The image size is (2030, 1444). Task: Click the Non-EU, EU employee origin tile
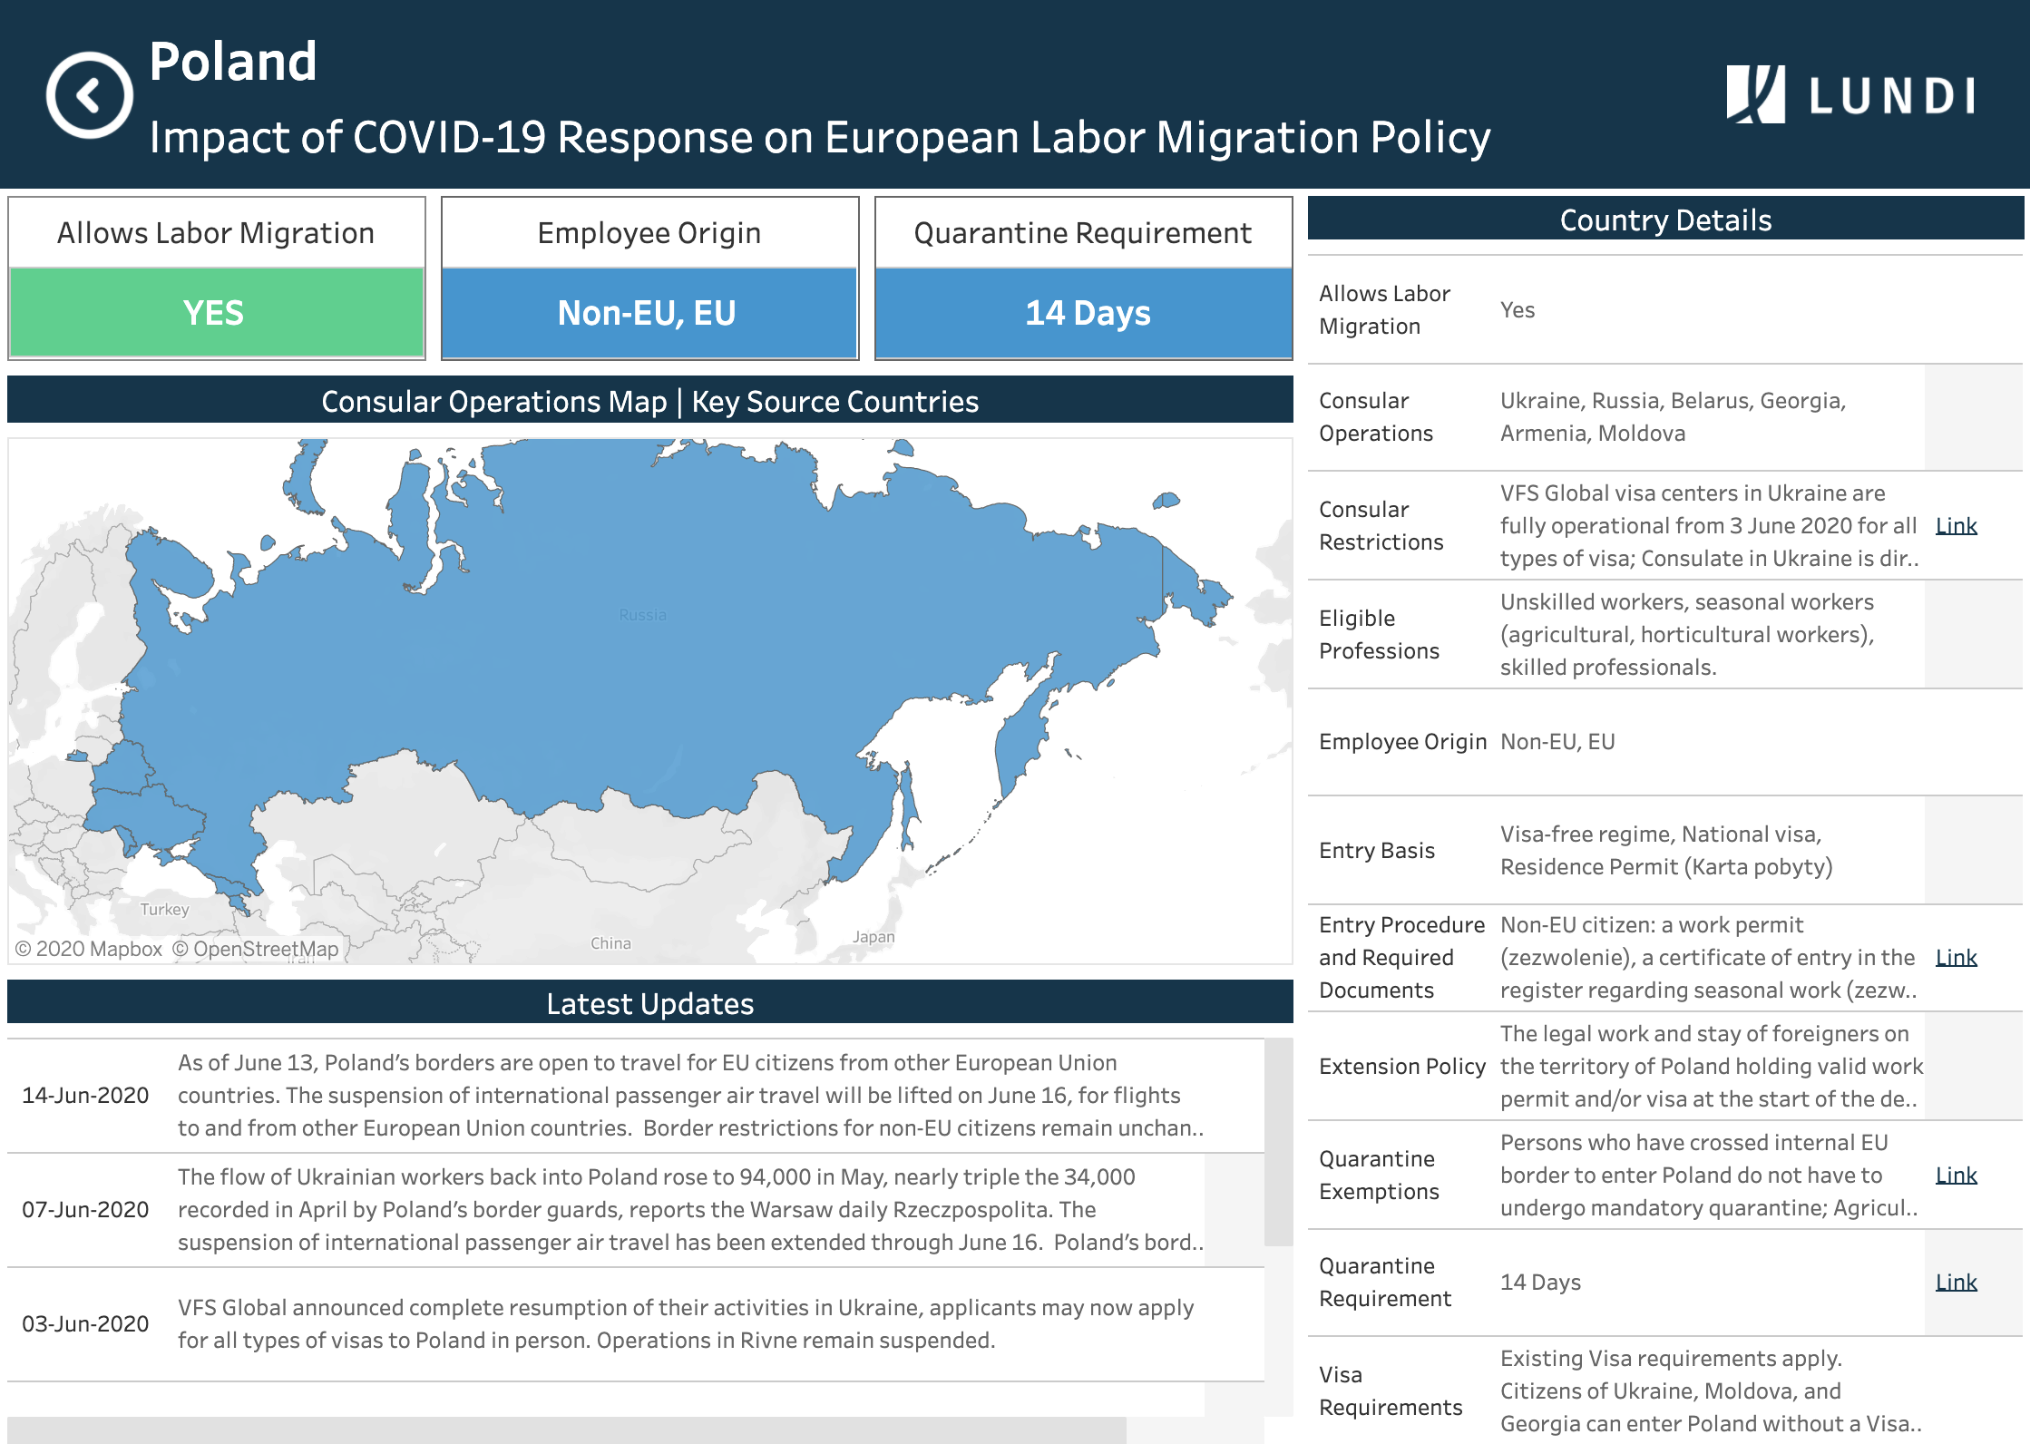point(649,313)
